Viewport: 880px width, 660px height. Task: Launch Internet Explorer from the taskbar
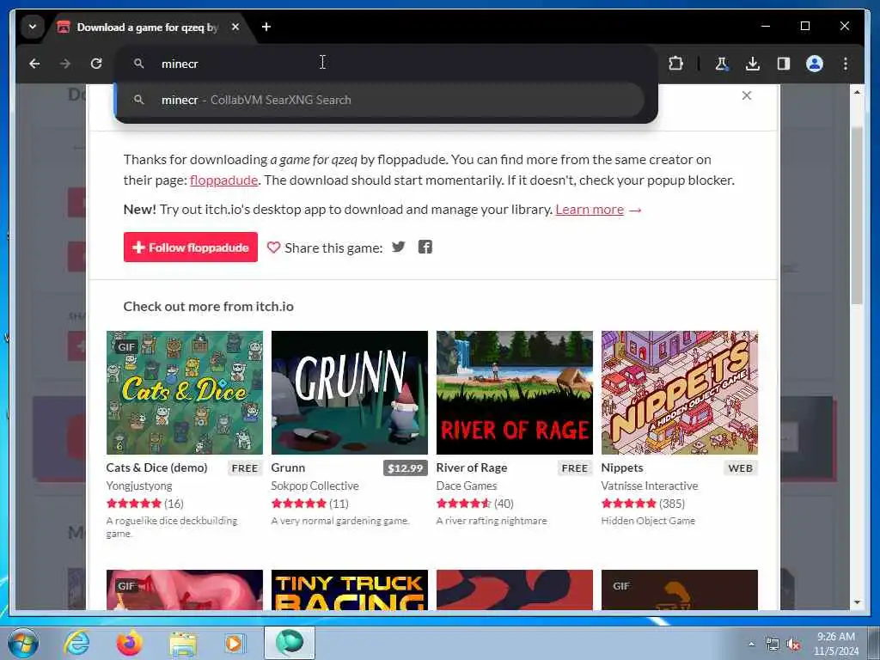coord(76,643)
